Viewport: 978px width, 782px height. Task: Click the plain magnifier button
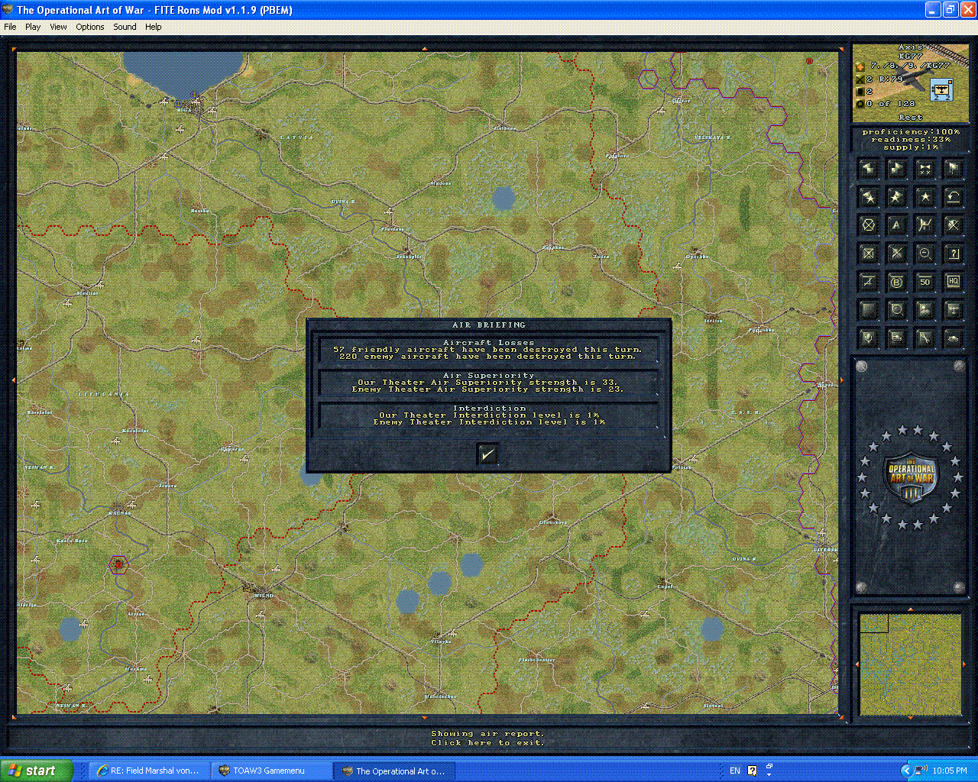click(896, 310)
